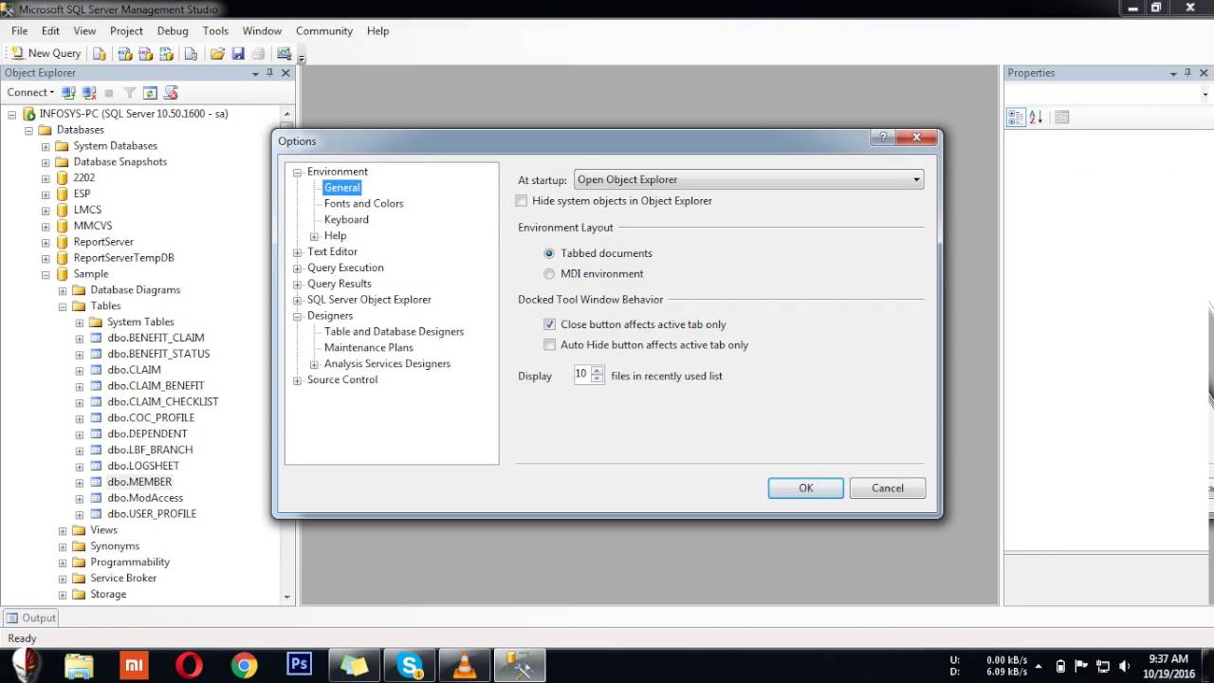Image resolution: width=1214 pixels, height=683 pixels.
Task: Open the Edit menu
Action: tap(50, 30)
